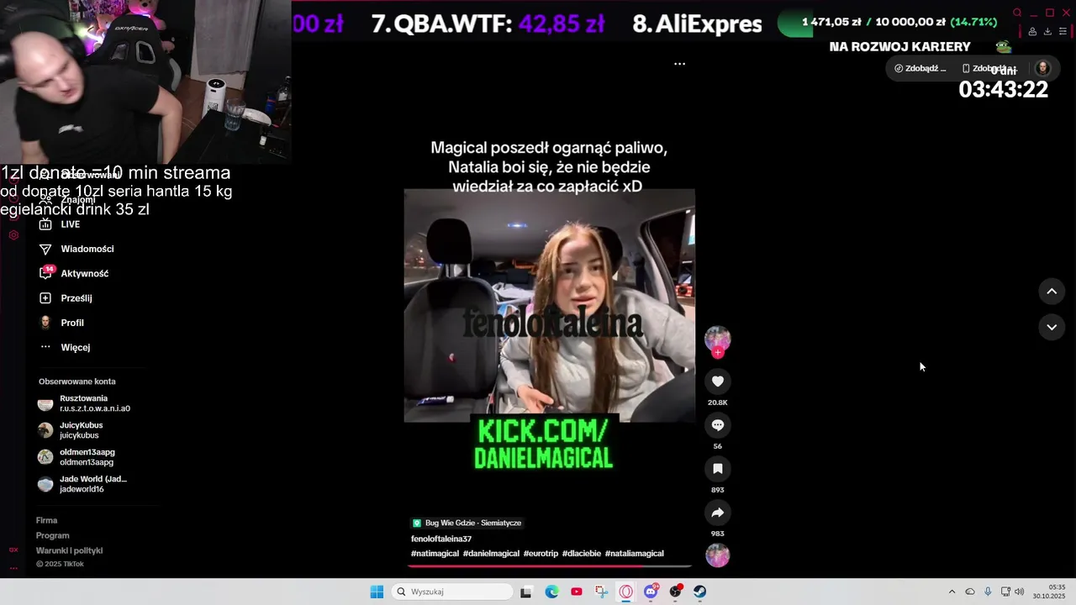Like the video with the heart icon

click(x=717, y=381)
